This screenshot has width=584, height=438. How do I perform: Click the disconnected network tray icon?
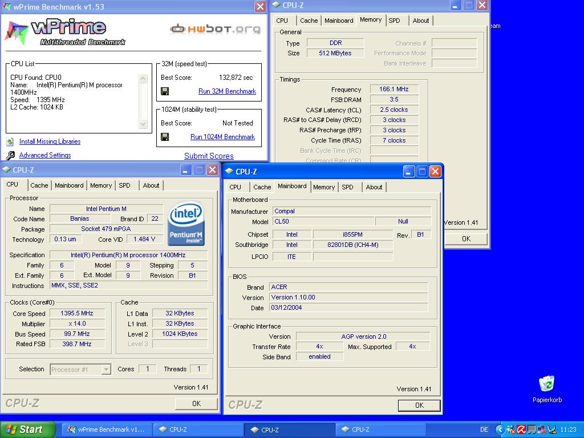(x=542, y=429)
